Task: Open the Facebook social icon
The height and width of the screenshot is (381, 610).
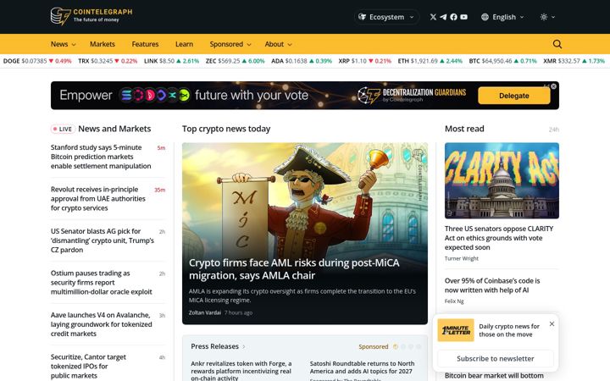Action: [x=453, y=17]
